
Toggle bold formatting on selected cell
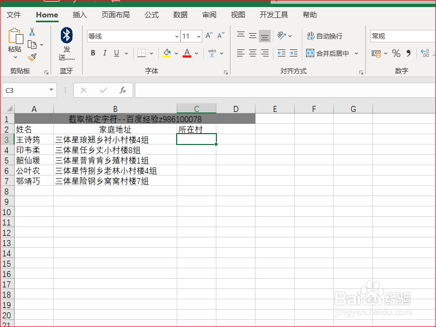[x=93, y=53]
